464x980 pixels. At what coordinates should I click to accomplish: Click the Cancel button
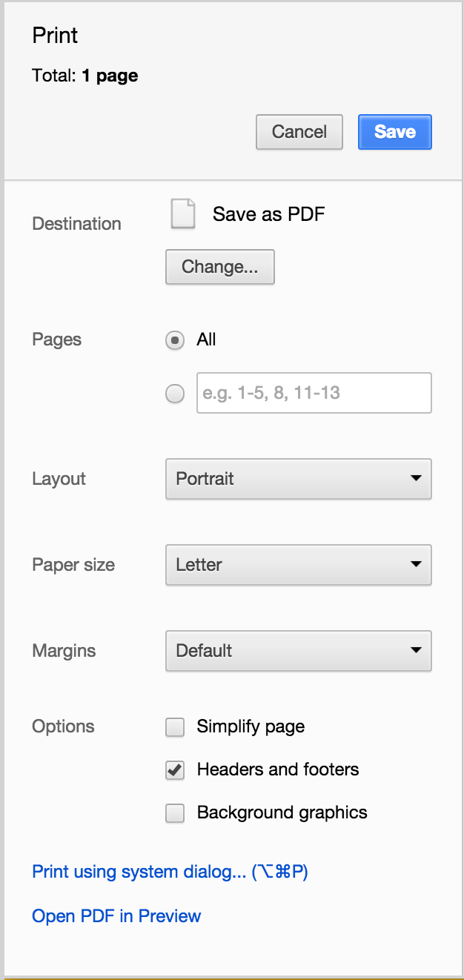(x=299, y=131)
